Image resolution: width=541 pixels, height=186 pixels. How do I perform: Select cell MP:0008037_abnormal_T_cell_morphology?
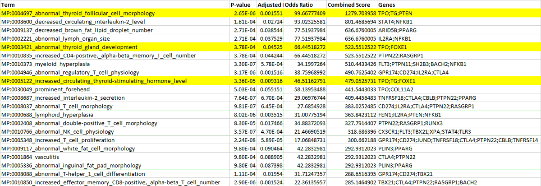click(x=114, y=106)
